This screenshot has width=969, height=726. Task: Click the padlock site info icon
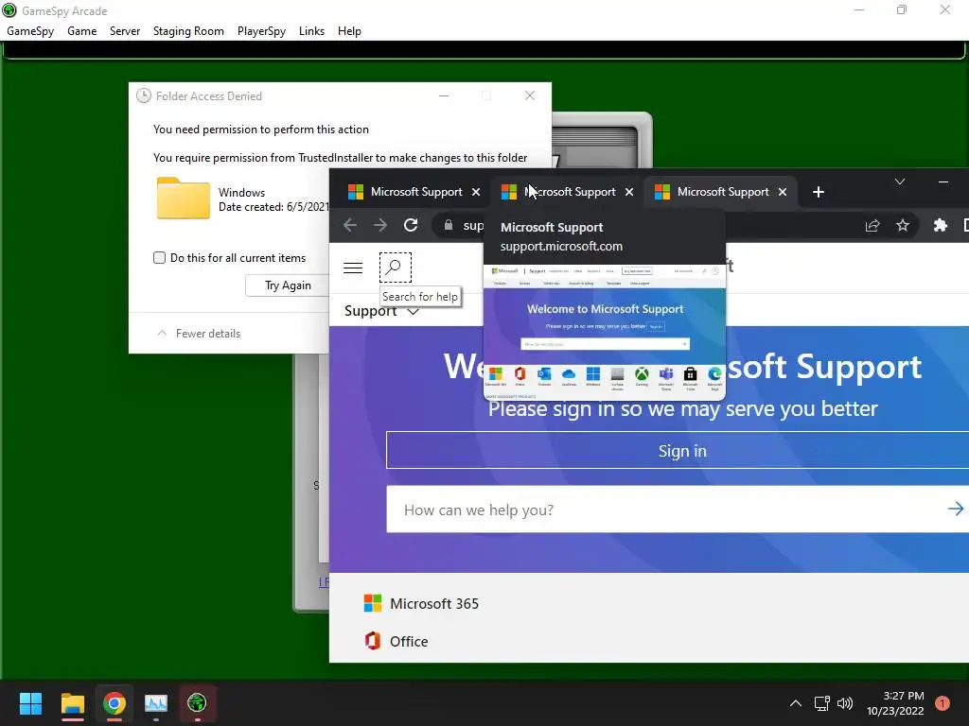point(449,225)
